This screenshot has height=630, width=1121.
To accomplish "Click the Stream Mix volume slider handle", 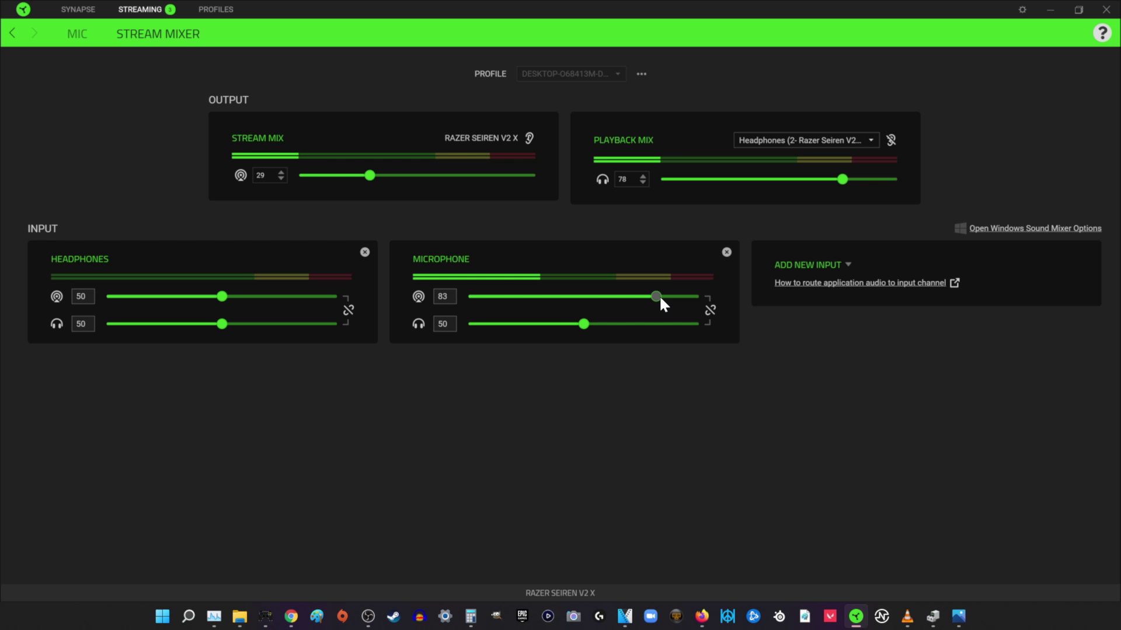I will 370,175.
